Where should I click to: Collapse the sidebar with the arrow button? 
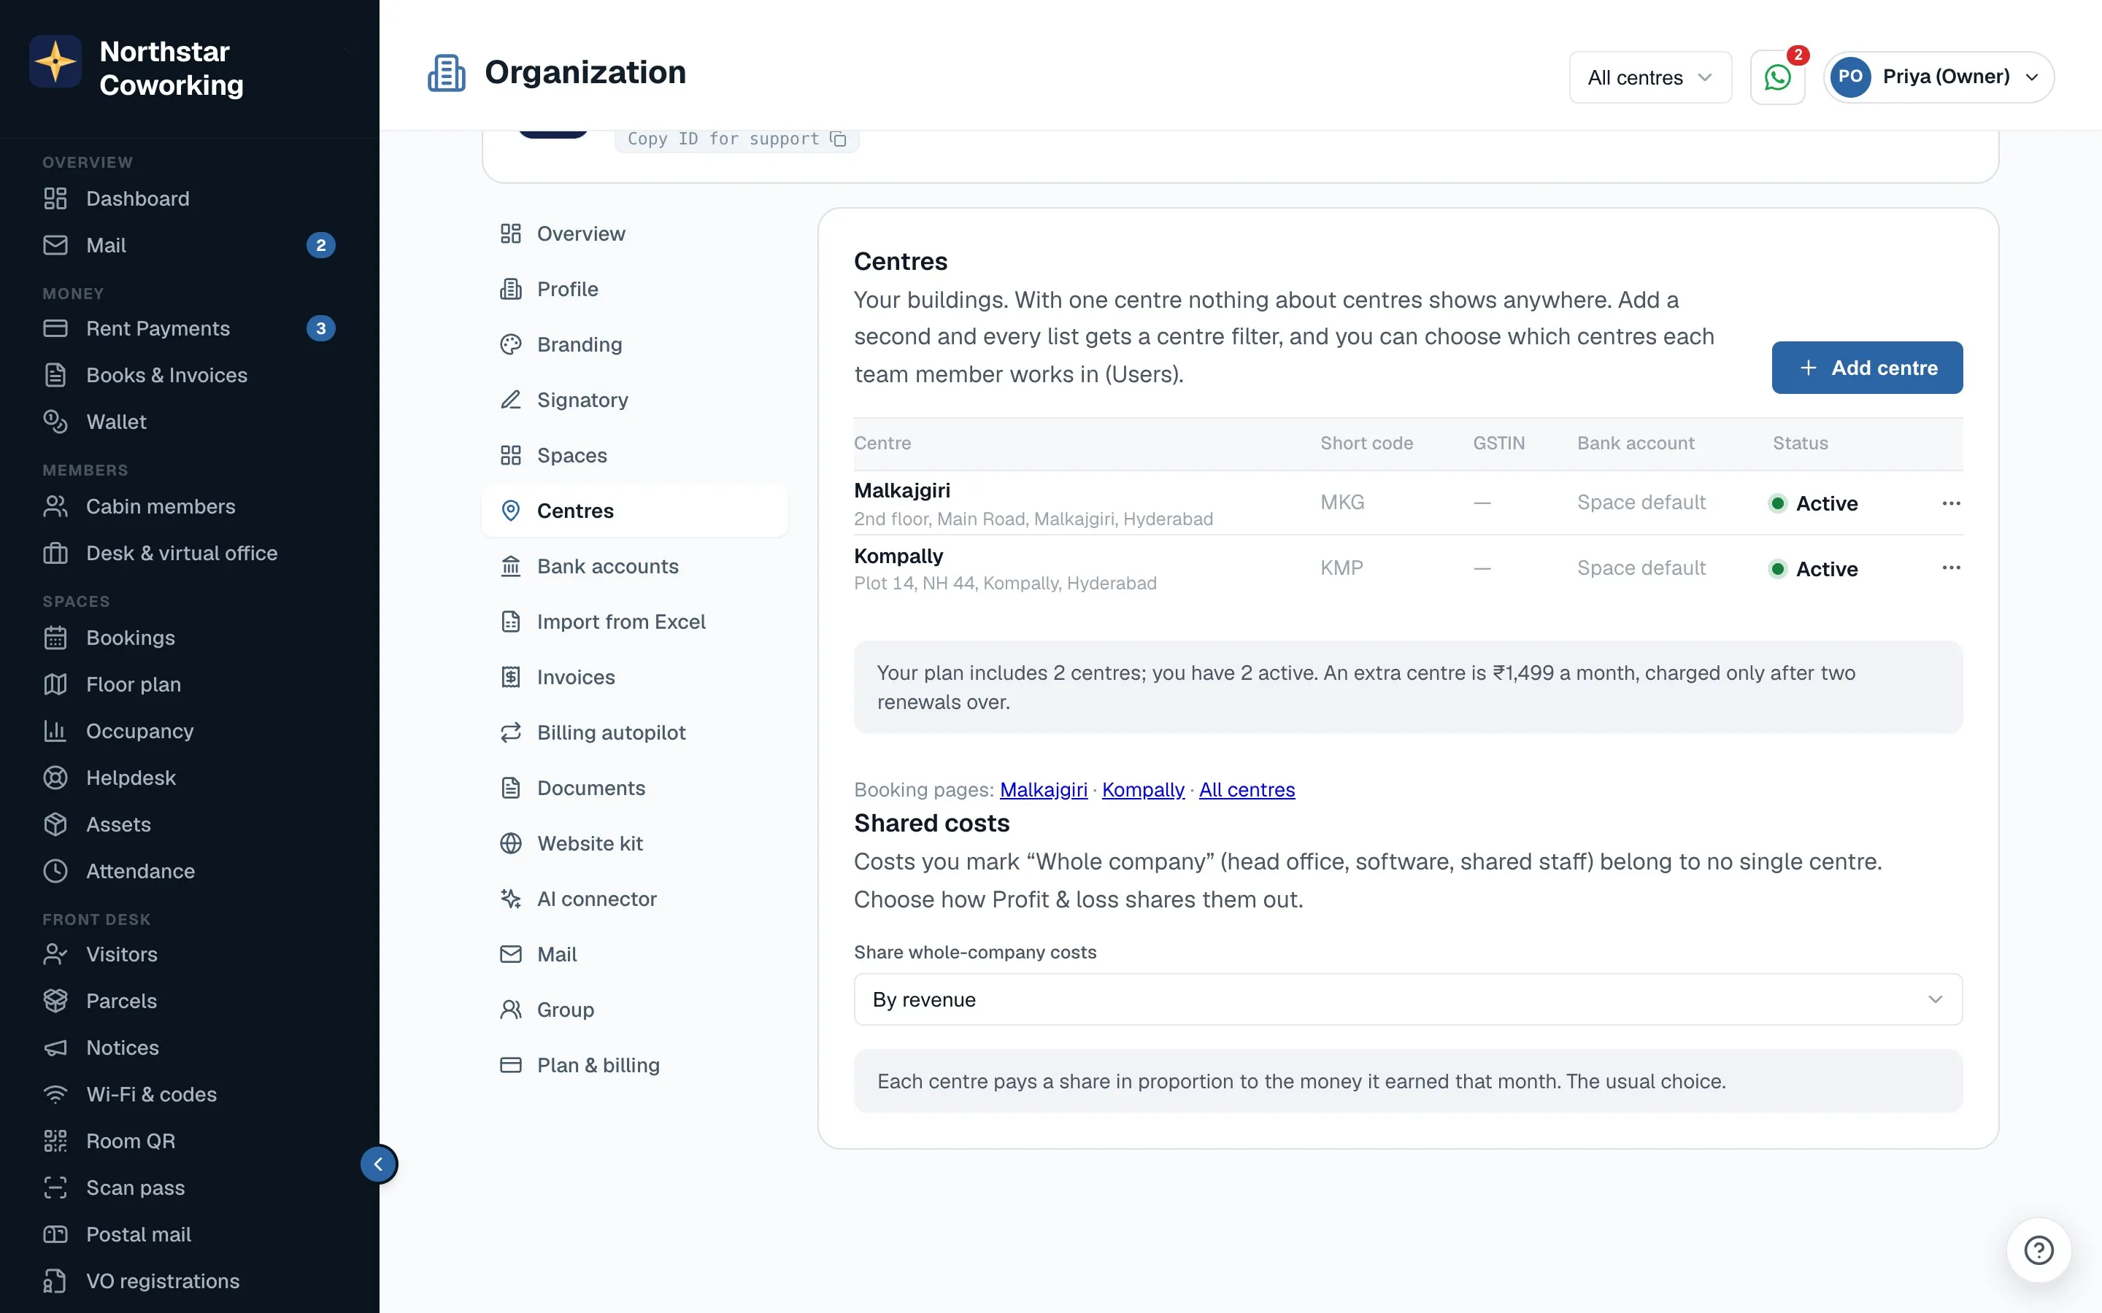[x=379, y=1163]
